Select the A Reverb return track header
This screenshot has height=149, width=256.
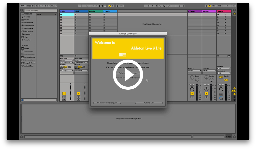195,11
